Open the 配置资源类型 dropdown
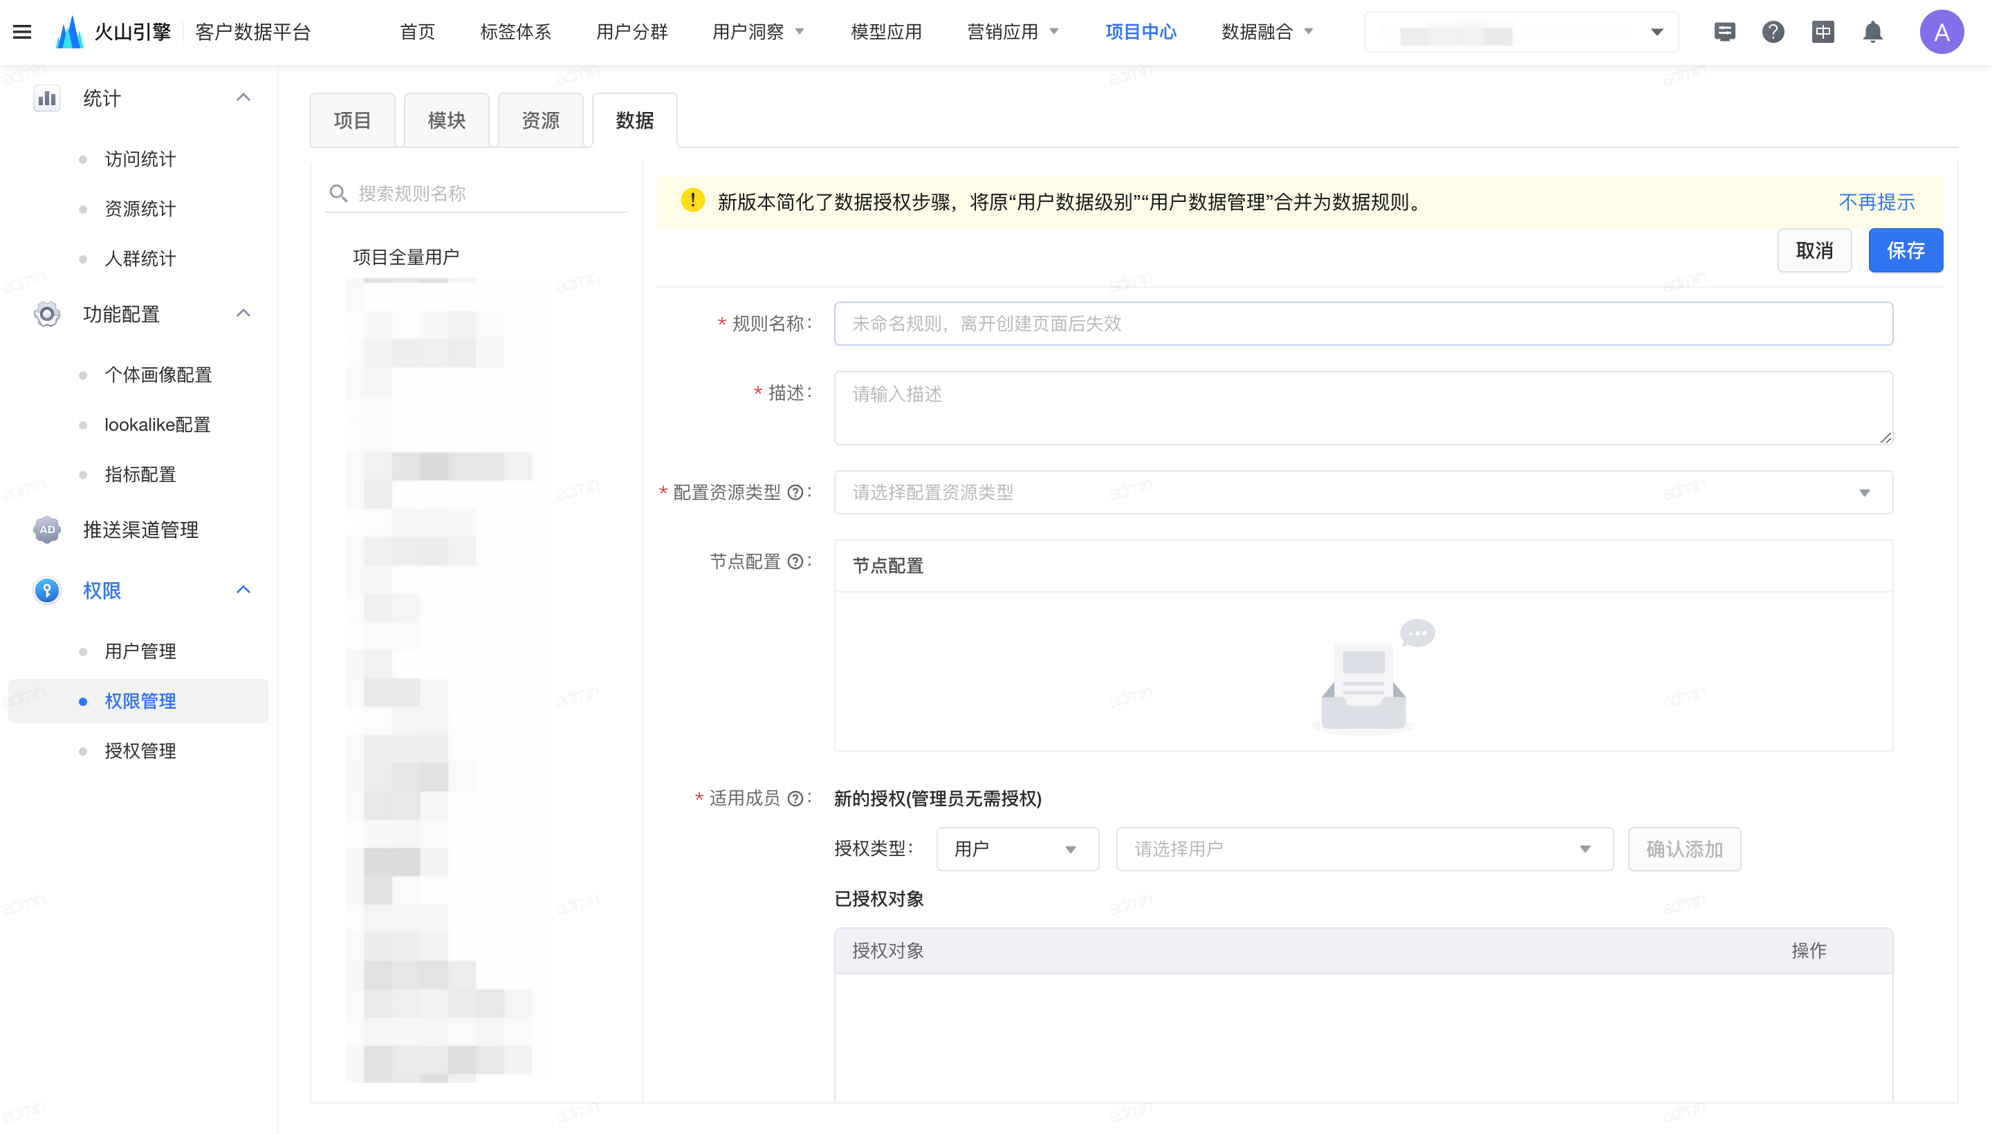 [1363, 492]
